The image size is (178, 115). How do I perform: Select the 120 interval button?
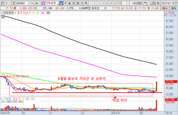point(119,3)
